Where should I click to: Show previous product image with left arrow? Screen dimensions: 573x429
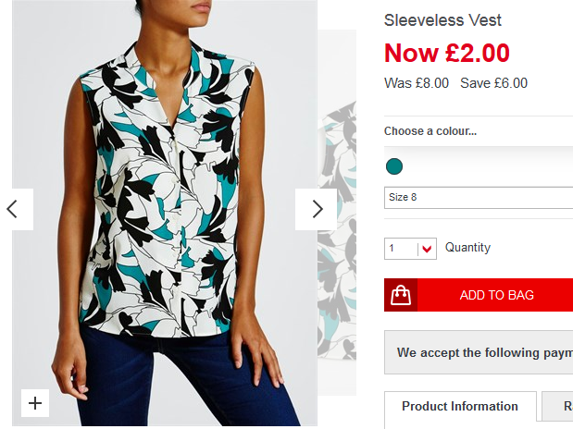tap(17, 209)
